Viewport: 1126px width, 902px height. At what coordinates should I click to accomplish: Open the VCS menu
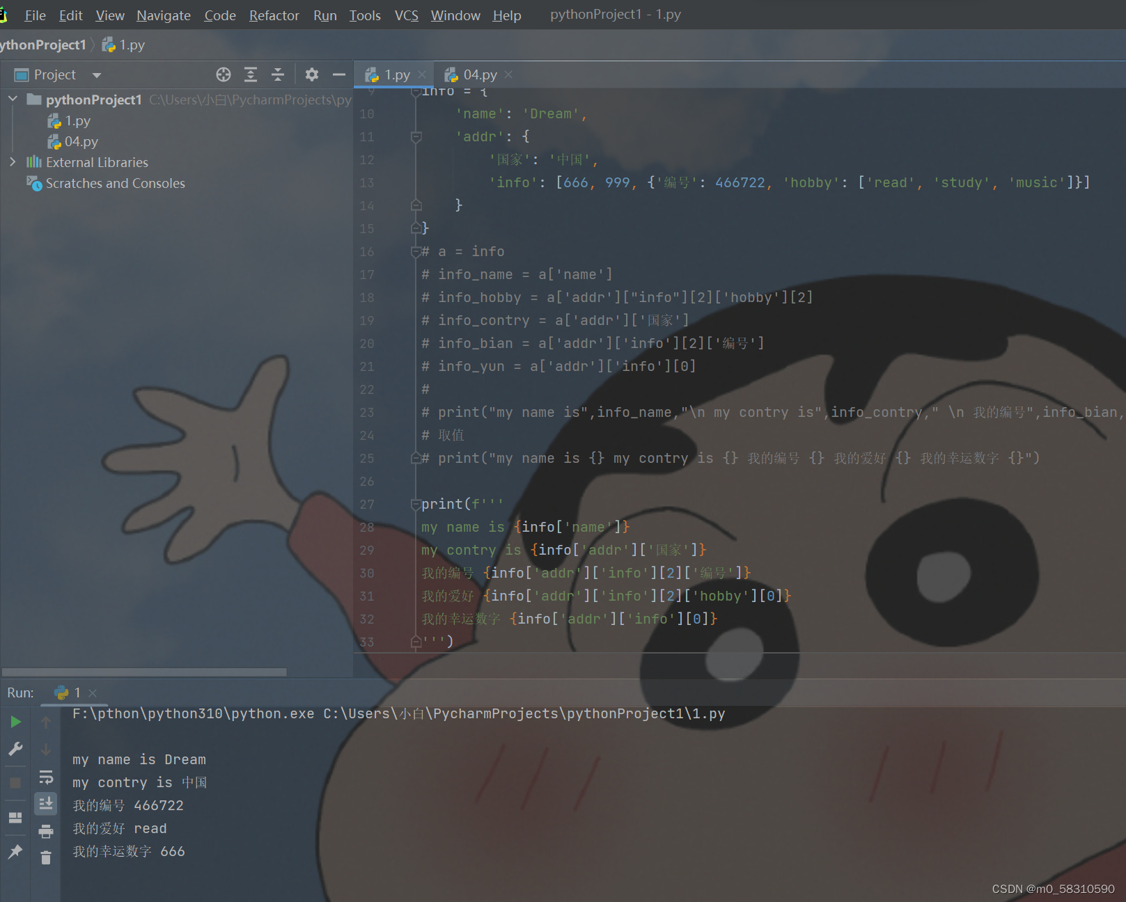[x=406, y=15]
